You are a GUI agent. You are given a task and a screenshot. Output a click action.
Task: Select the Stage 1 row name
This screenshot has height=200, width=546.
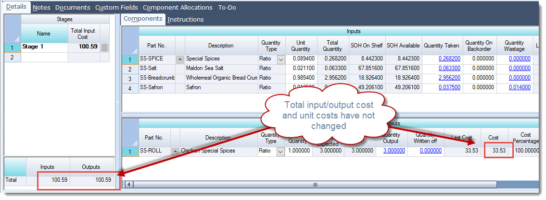pos(44,47)
